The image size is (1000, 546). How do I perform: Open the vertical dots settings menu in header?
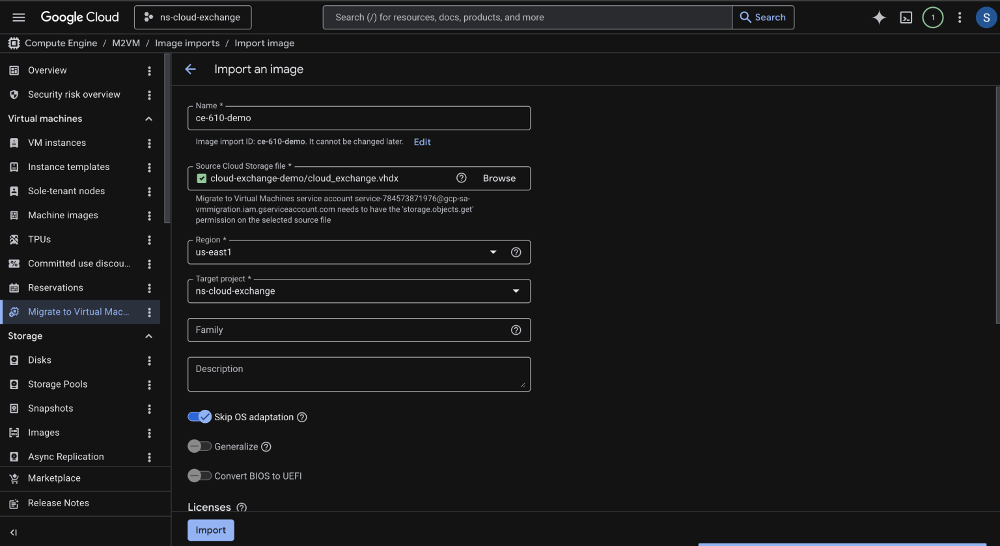[959, 18]
